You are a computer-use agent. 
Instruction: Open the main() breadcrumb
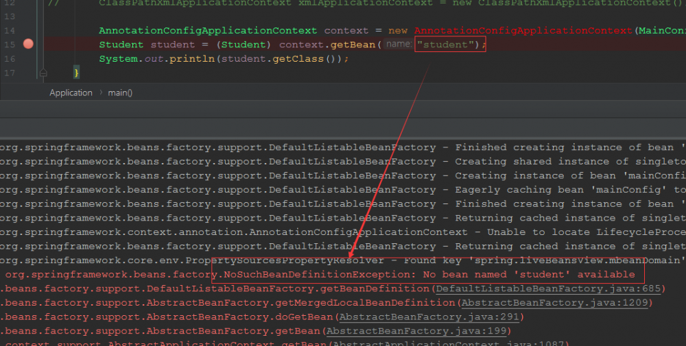(120, 92)
